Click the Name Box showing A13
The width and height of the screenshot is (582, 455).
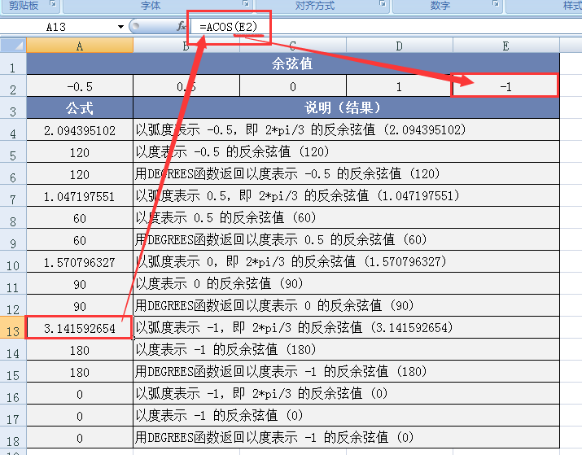tap(55, 27)
